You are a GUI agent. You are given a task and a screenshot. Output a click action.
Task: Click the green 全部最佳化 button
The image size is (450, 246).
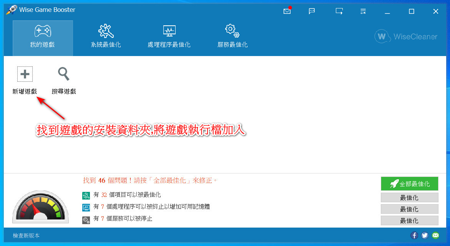click(x=410, y=184)
